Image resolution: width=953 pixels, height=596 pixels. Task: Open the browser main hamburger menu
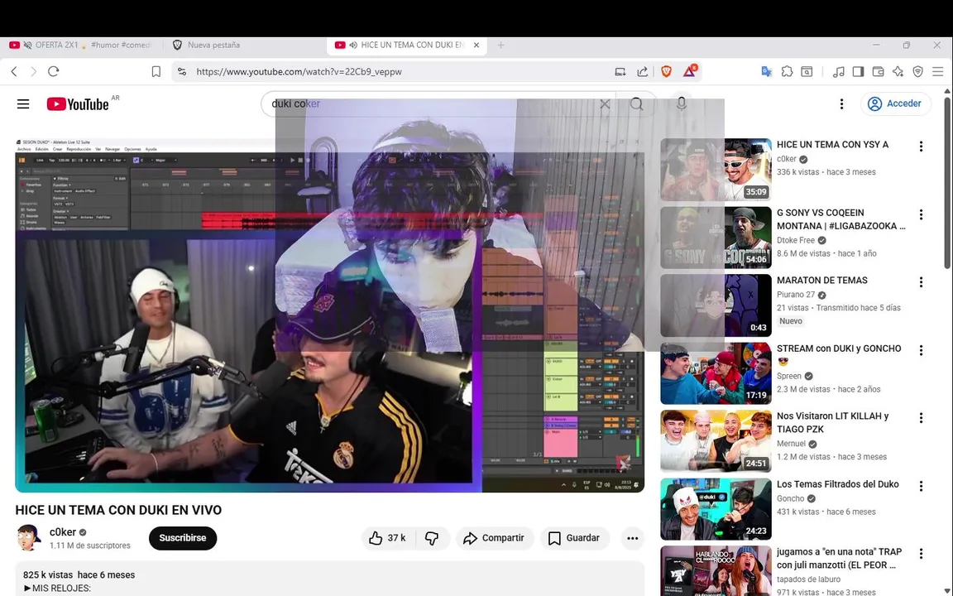point(938,72)
